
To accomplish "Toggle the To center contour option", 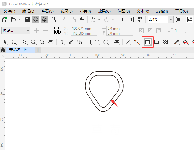I will (141, 31).
